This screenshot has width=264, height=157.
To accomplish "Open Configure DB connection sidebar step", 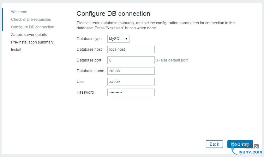I will tap(33, 27).
